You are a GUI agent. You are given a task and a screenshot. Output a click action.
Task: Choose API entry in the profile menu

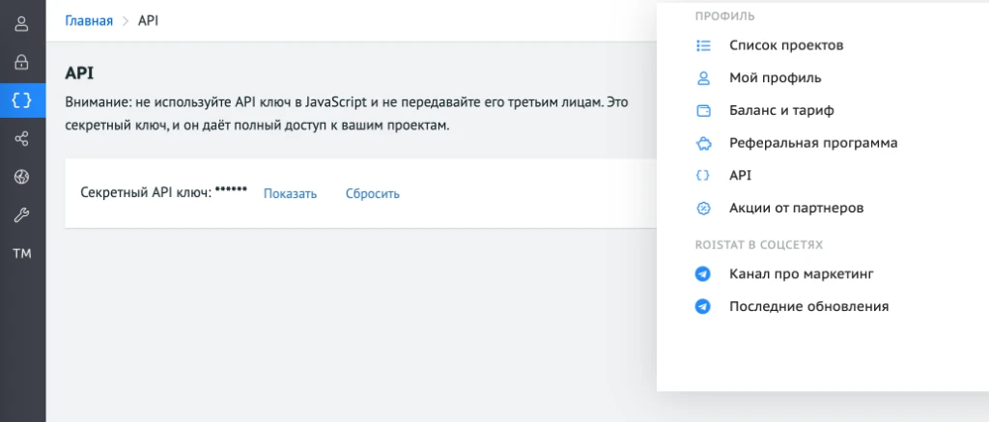740,176
